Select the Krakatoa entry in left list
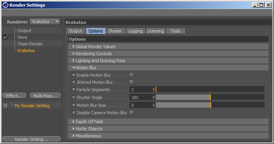The image size is (274, 144). tap(26, 50)
